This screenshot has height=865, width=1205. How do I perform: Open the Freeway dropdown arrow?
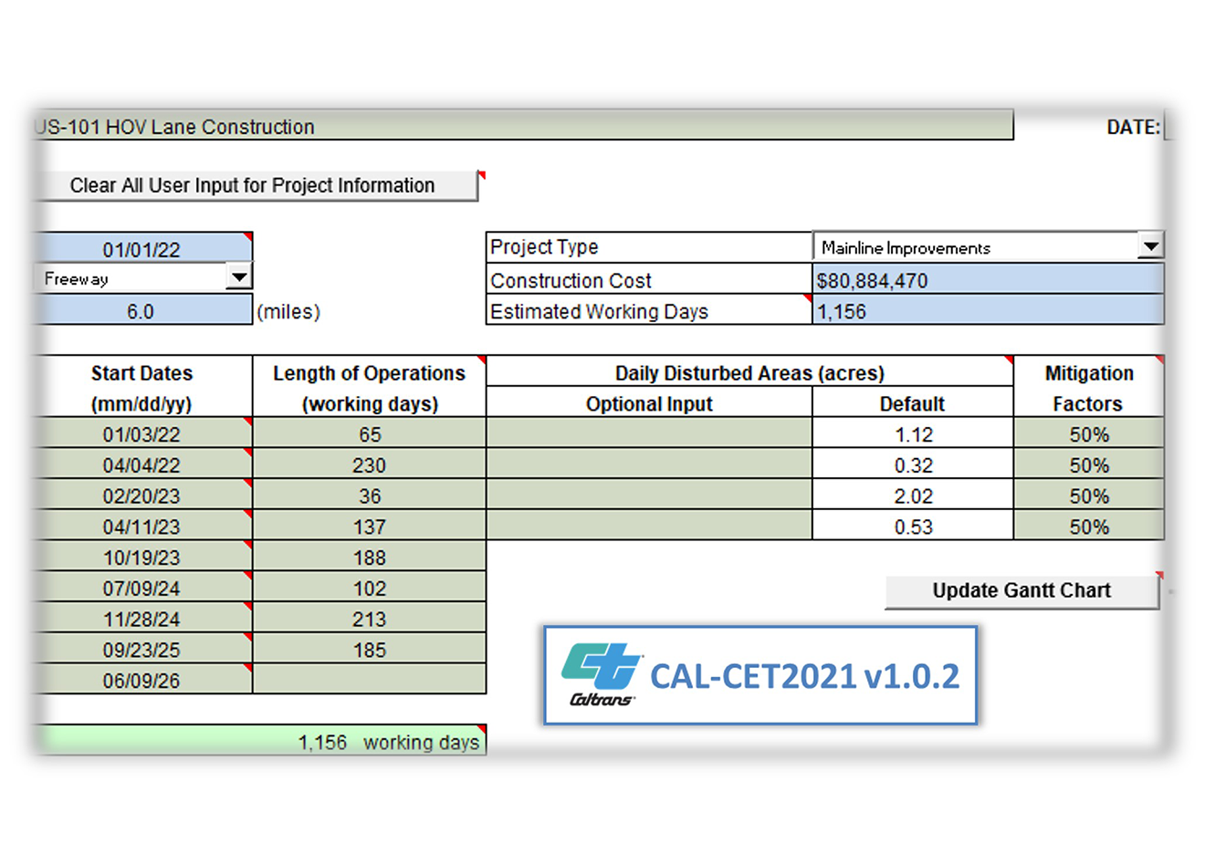coord(238,277)
